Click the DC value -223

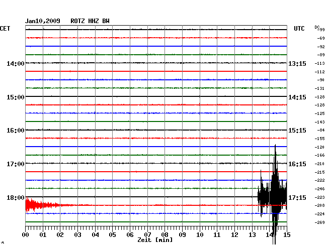point(319,197)
